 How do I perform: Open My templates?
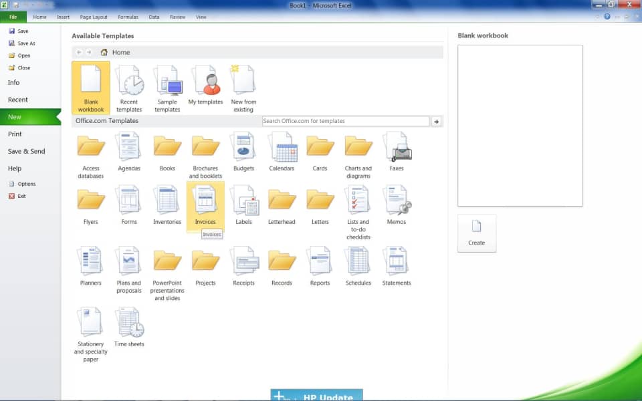point(205,84)
